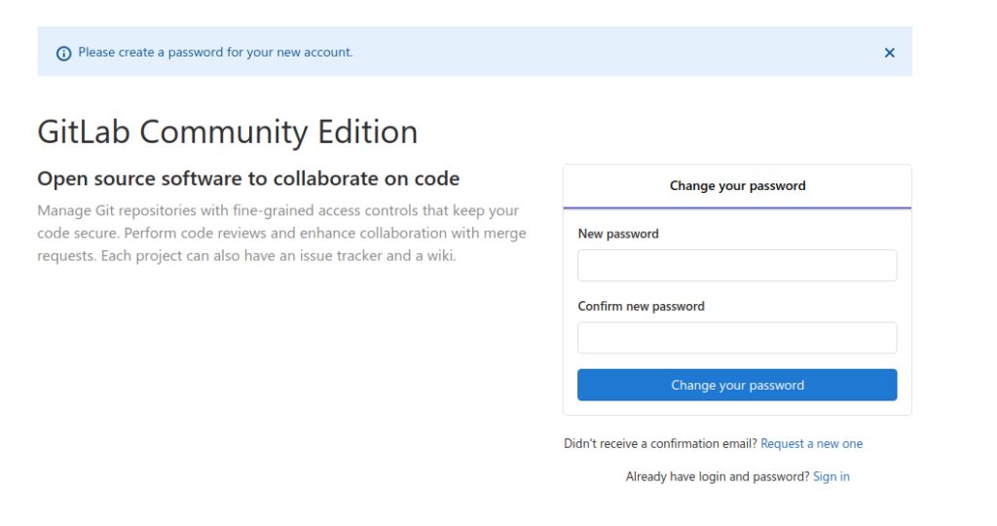Dismiss the create password alert with the X
997x526 pixels.
point(890,53)
